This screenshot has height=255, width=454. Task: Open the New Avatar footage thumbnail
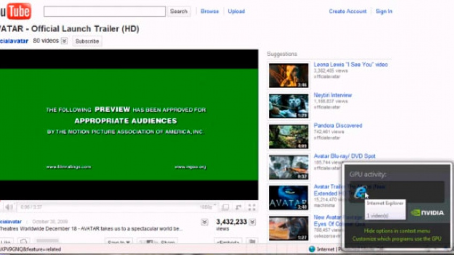point(289,228)
